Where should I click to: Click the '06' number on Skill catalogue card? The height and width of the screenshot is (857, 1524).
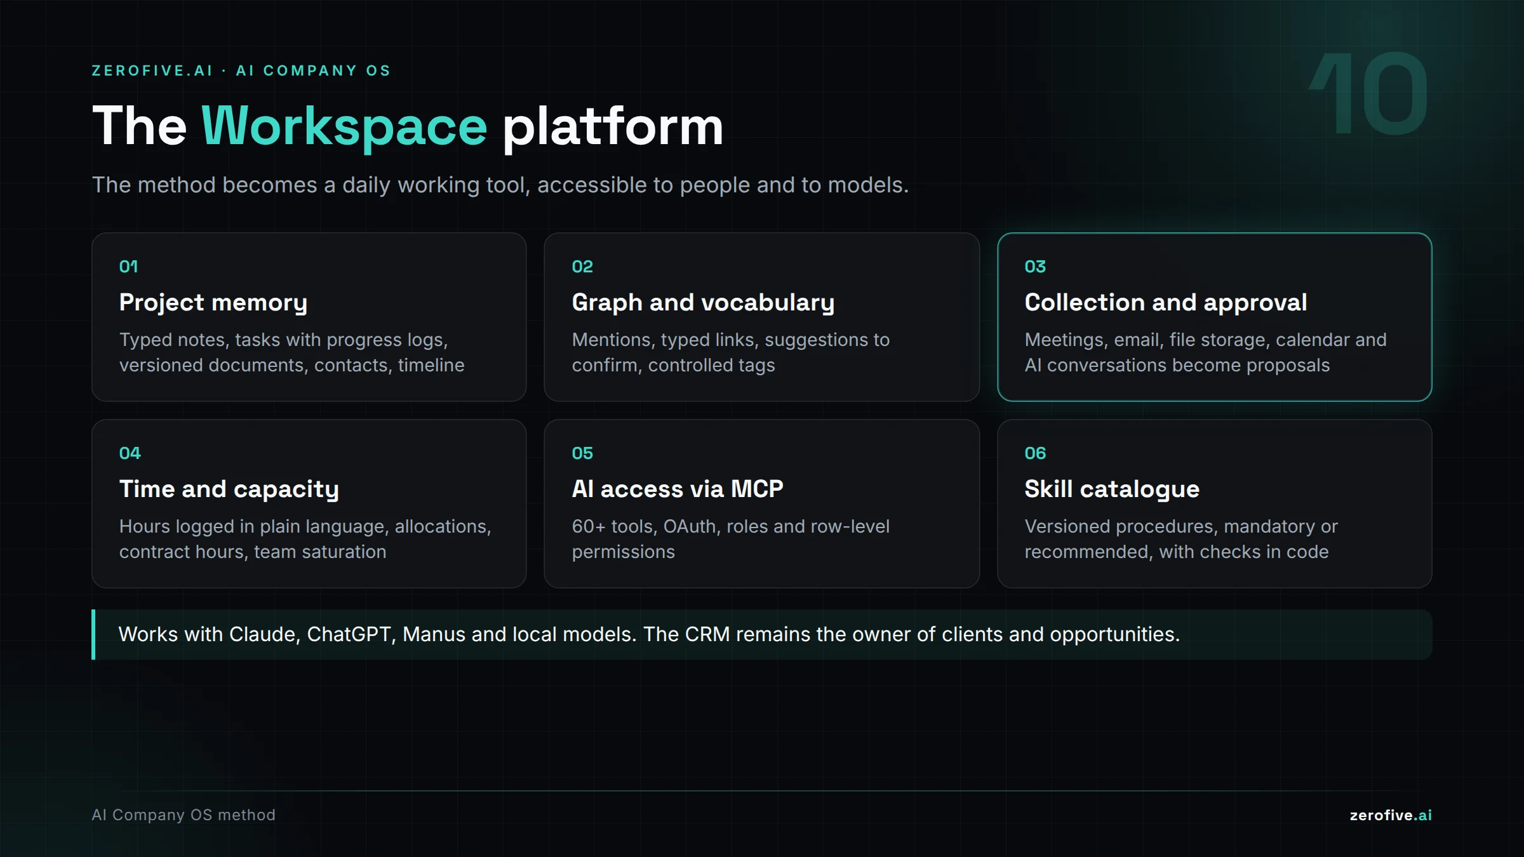click(x=1035, y=453)
